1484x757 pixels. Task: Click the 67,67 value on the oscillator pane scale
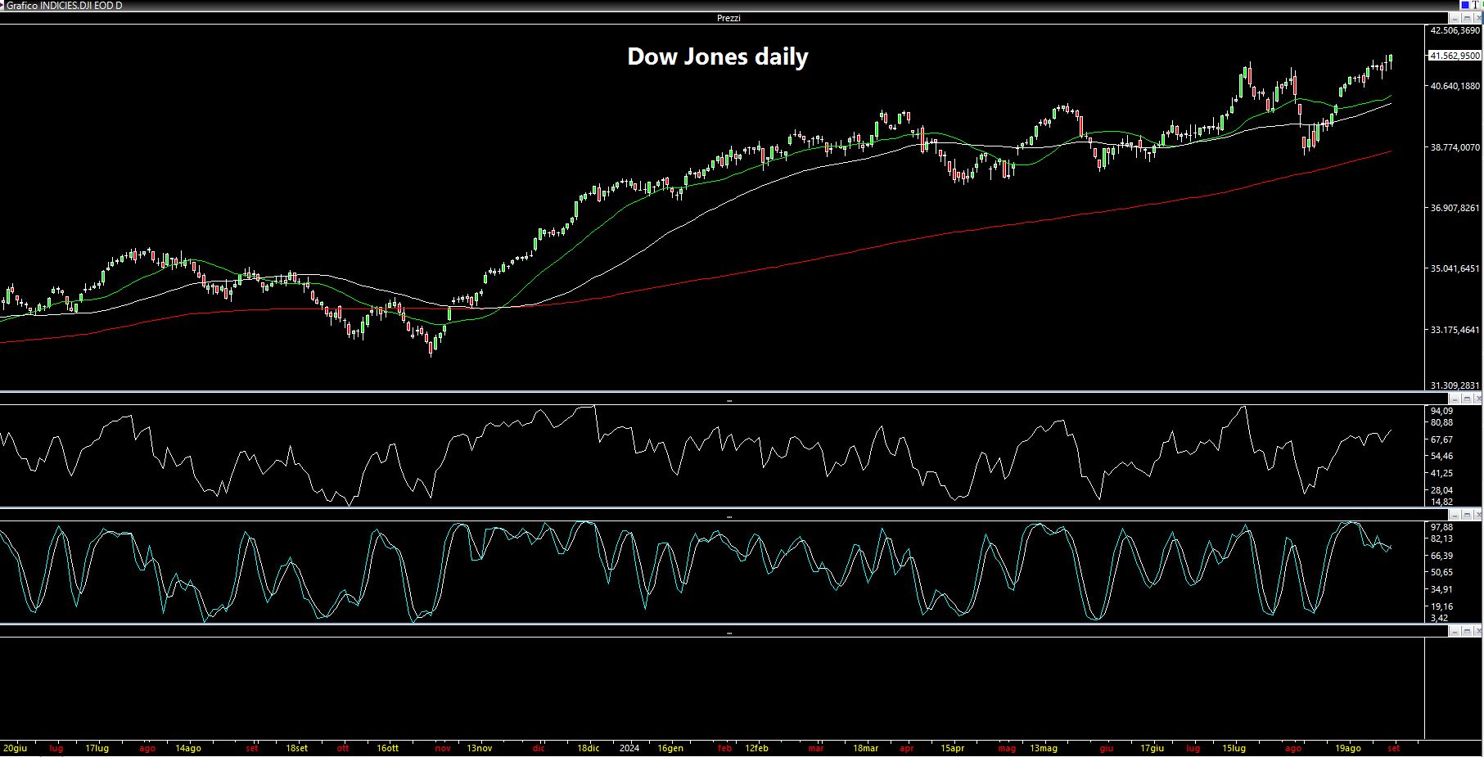tap(1442, 439)
